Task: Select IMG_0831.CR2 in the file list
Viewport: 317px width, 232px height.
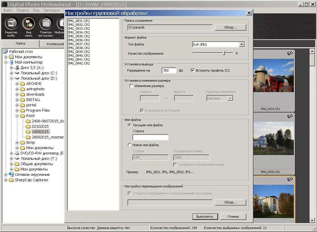Action: 79,21
